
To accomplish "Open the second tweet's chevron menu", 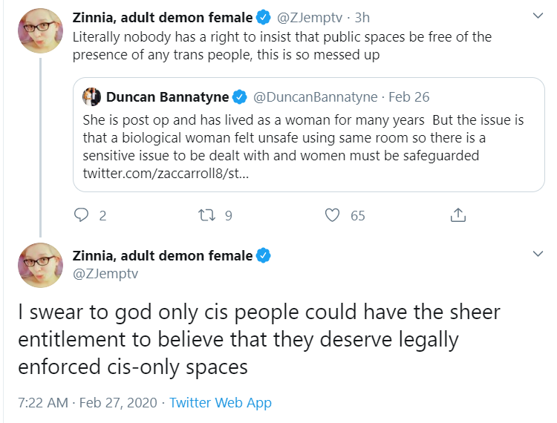I will click(538, 254).
